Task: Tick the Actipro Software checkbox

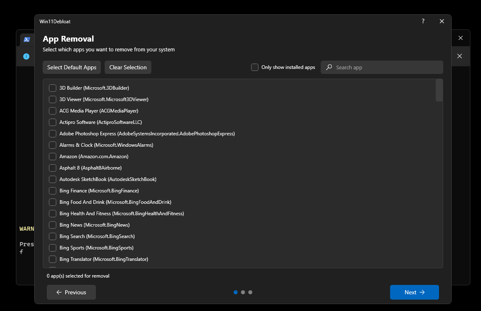Action: click(53, 122)
